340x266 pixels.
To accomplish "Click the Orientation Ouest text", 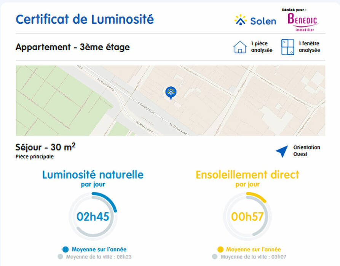I will [x=306, y=151].
